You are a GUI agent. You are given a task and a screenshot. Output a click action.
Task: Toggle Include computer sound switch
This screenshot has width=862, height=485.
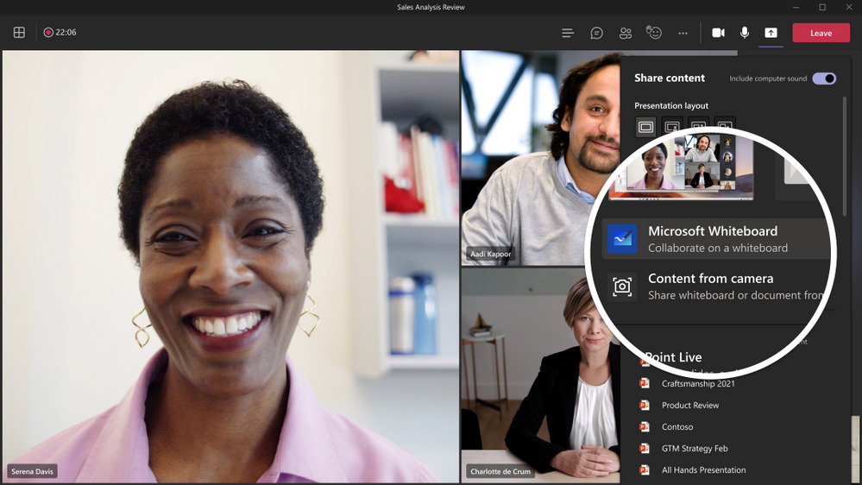tap(824, 79)
